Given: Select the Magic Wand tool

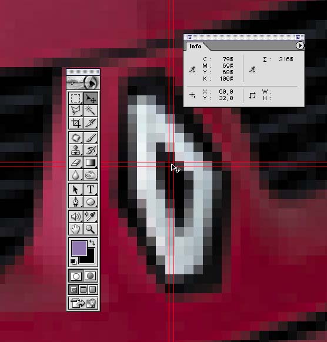Looking at the screenshot, I should coord(91,110).
